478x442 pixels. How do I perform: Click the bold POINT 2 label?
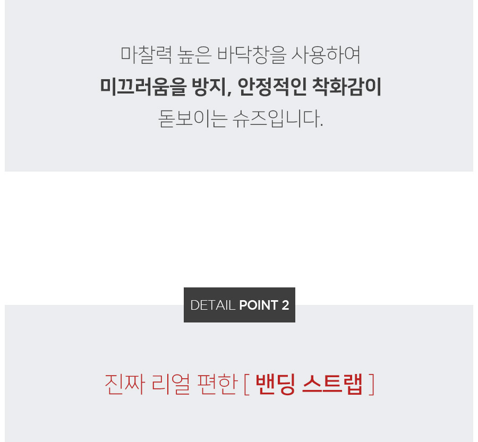point(264,305)
